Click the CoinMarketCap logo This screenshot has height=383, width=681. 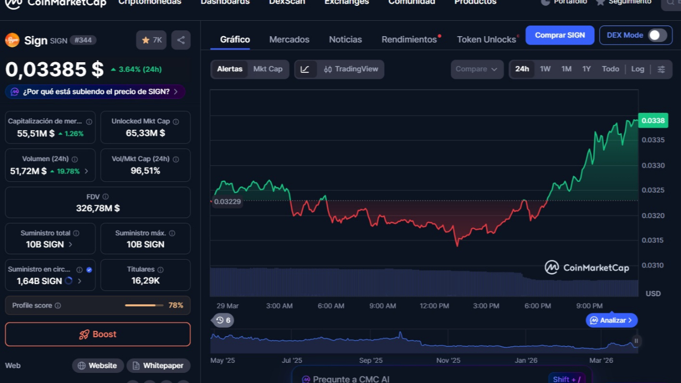(x=55, y=3)
